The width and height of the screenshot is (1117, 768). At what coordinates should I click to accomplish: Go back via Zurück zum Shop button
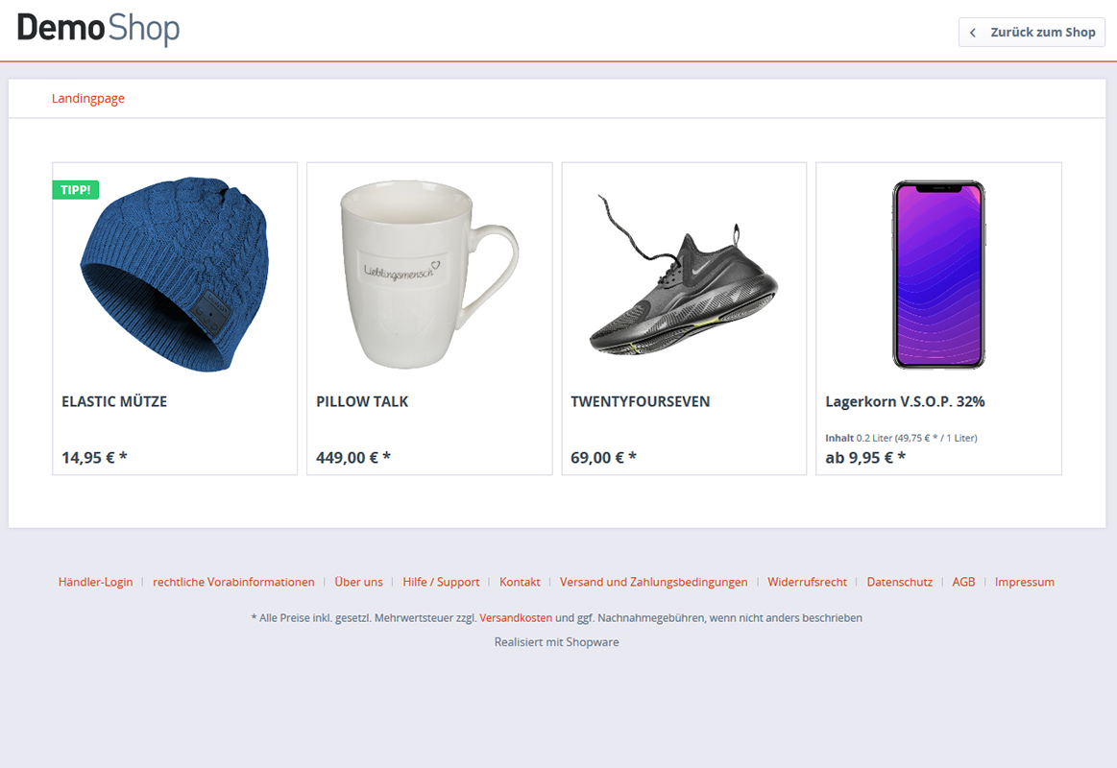1032,33
